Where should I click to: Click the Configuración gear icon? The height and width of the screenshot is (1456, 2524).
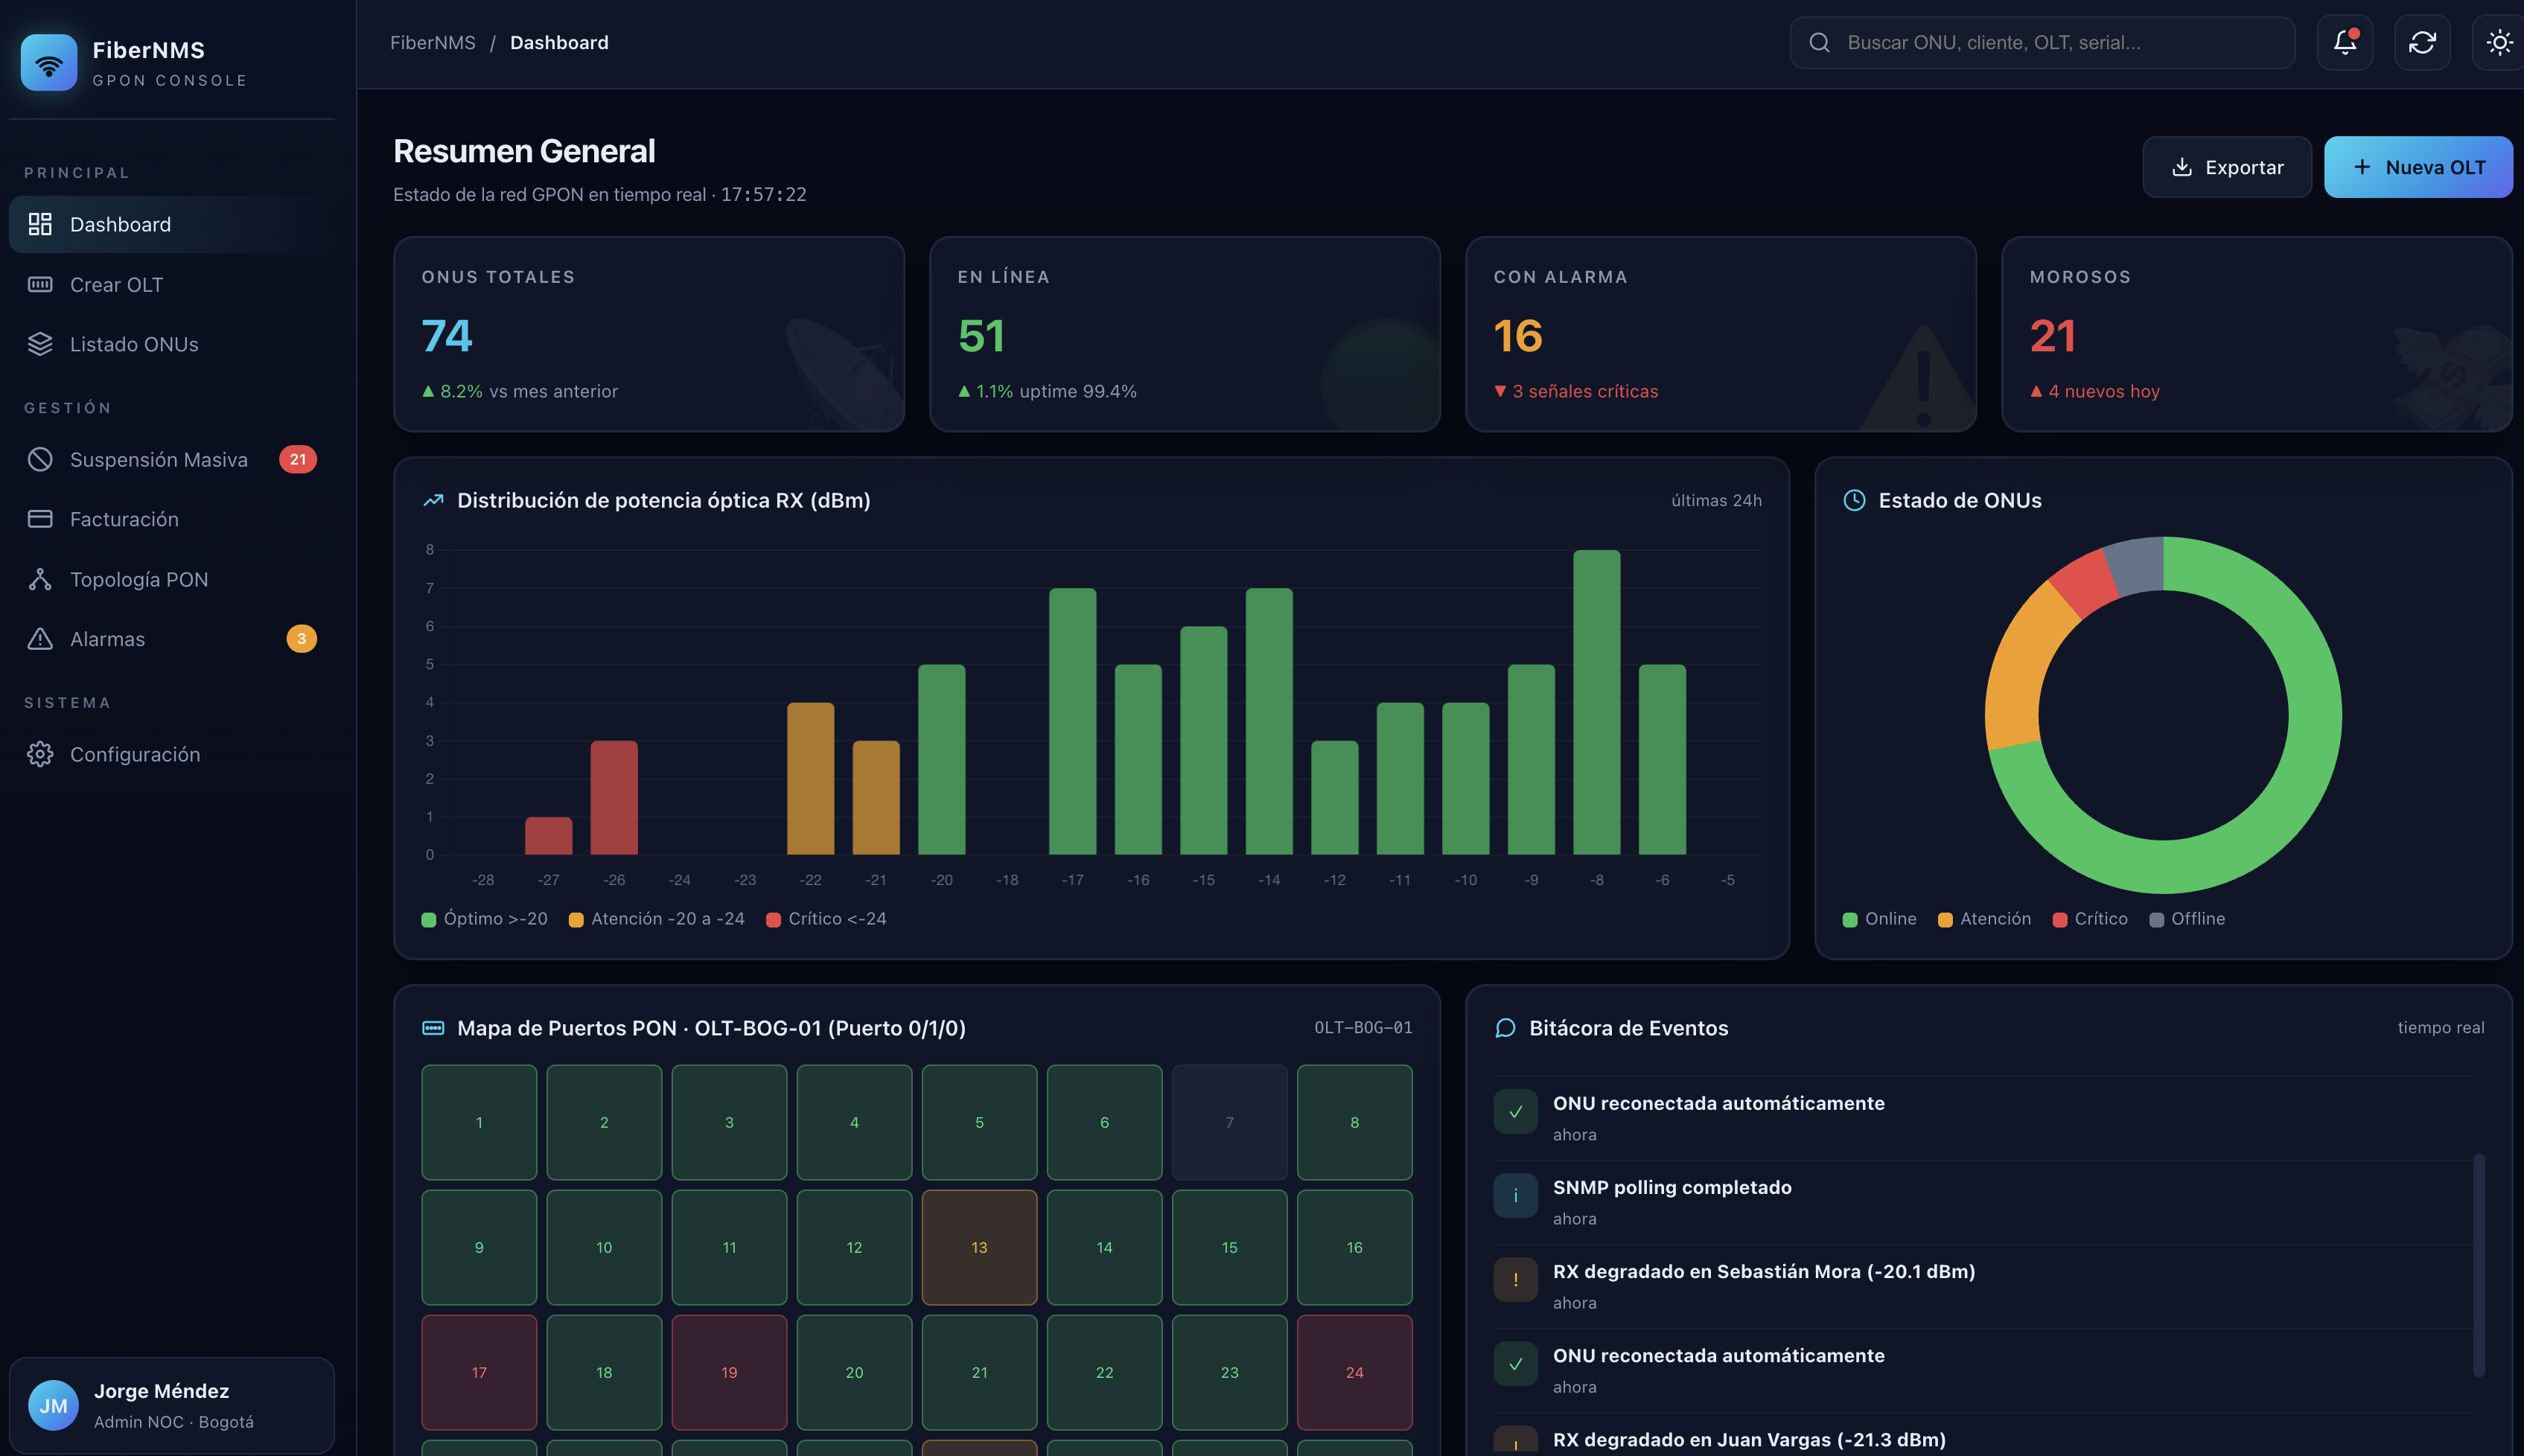40,754
